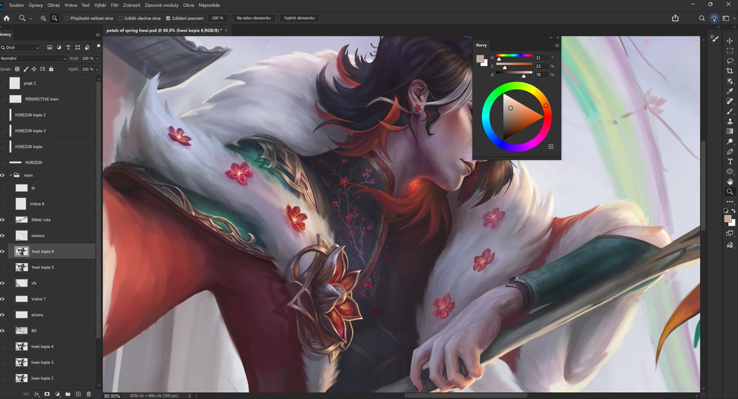Select the Object Selection tool
Image resolution: width=738 pixels, height=399 pixels.
point(730,81)
